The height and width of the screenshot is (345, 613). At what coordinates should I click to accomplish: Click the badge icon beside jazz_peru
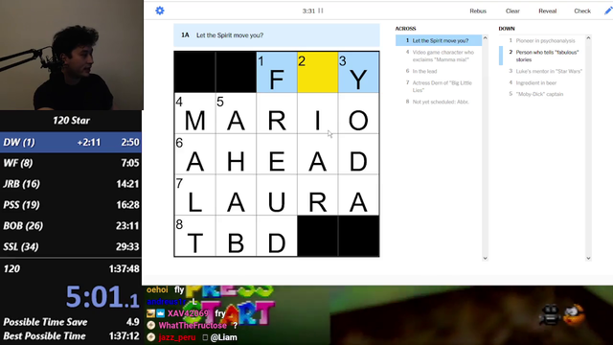pos(151,337)
